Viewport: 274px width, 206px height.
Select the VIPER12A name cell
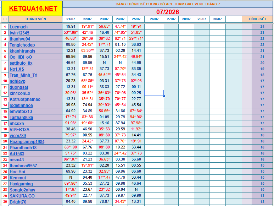(x=35, y=130)
